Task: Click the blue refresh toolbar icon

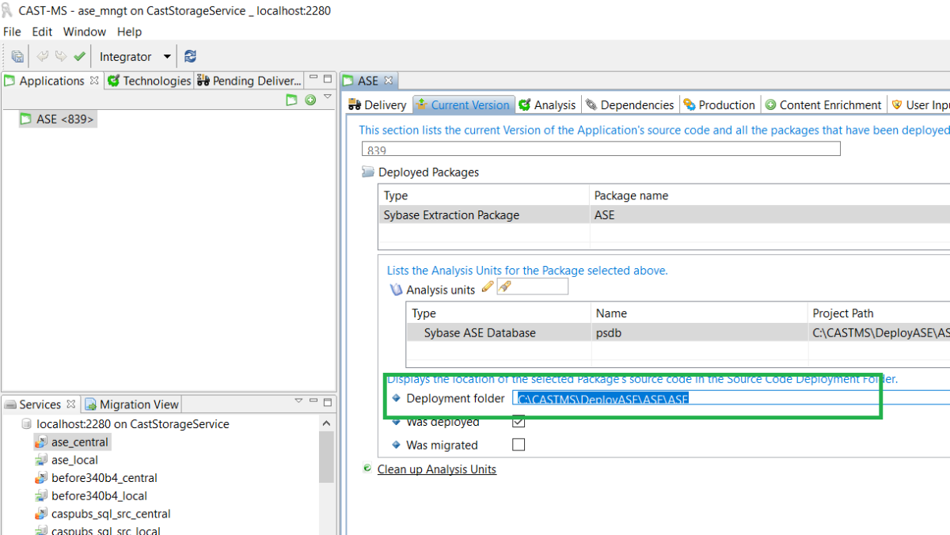Action: (x=190, y=56)
